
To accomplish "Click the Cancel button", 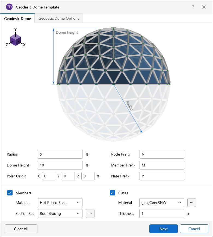I will [194, 229].
